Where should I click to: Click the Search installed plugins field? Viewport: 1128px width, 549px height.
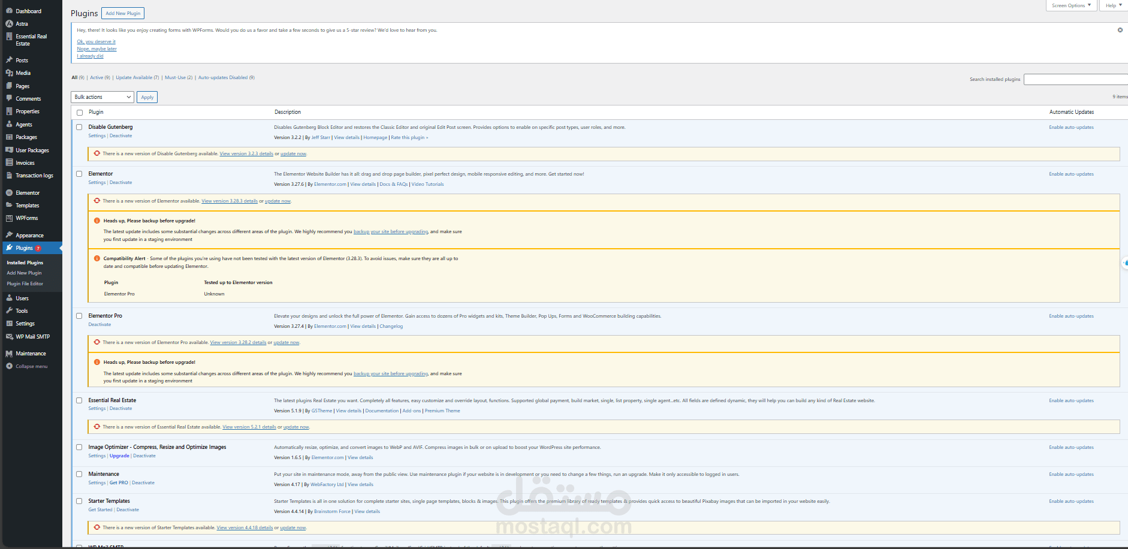(x=1076, y=79)
